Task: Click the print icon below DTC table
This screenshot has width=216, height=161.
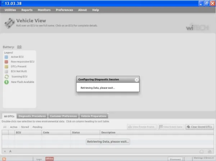Action: click(x=210, y=151)
